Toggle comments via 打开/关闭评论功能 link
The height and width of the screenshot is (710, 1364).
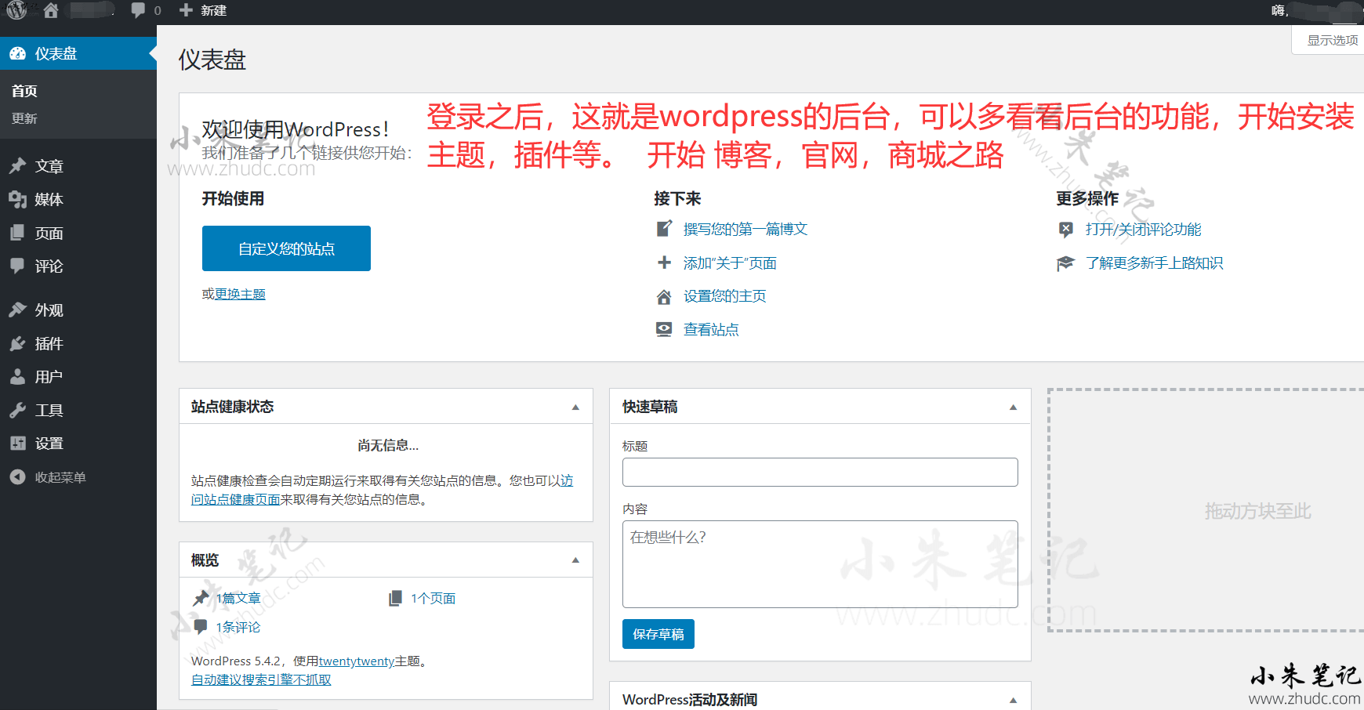(1143, 230)
